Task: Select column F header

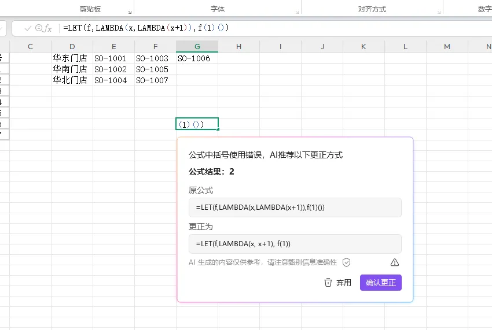Action: [155, 47]
